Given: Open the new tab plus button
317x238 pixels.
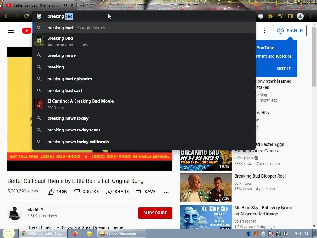Looking at the screenshot, I should pyautogui.click(x=83, y=5).
